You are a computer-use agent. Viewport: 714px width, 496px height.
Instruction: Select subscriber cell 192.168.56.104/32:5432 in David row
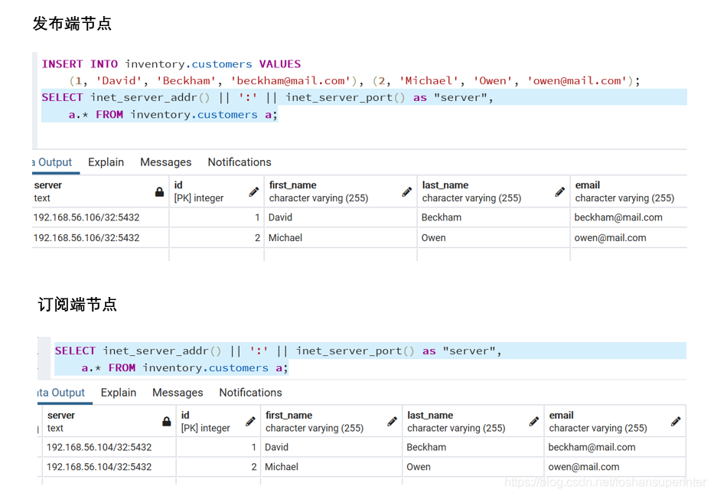click(x=109, y=447)
